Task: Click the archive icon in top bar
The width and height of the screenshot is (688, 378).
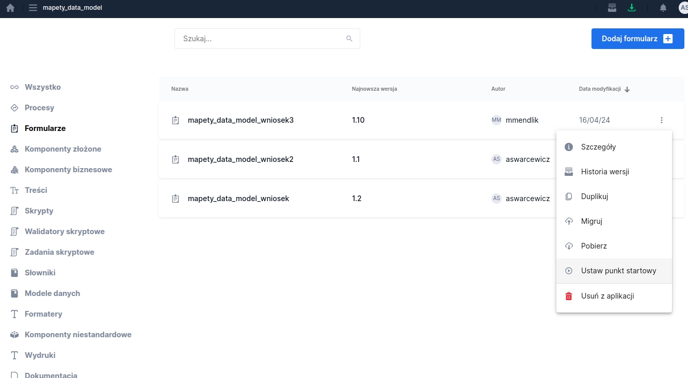Action: click(612, 8)
